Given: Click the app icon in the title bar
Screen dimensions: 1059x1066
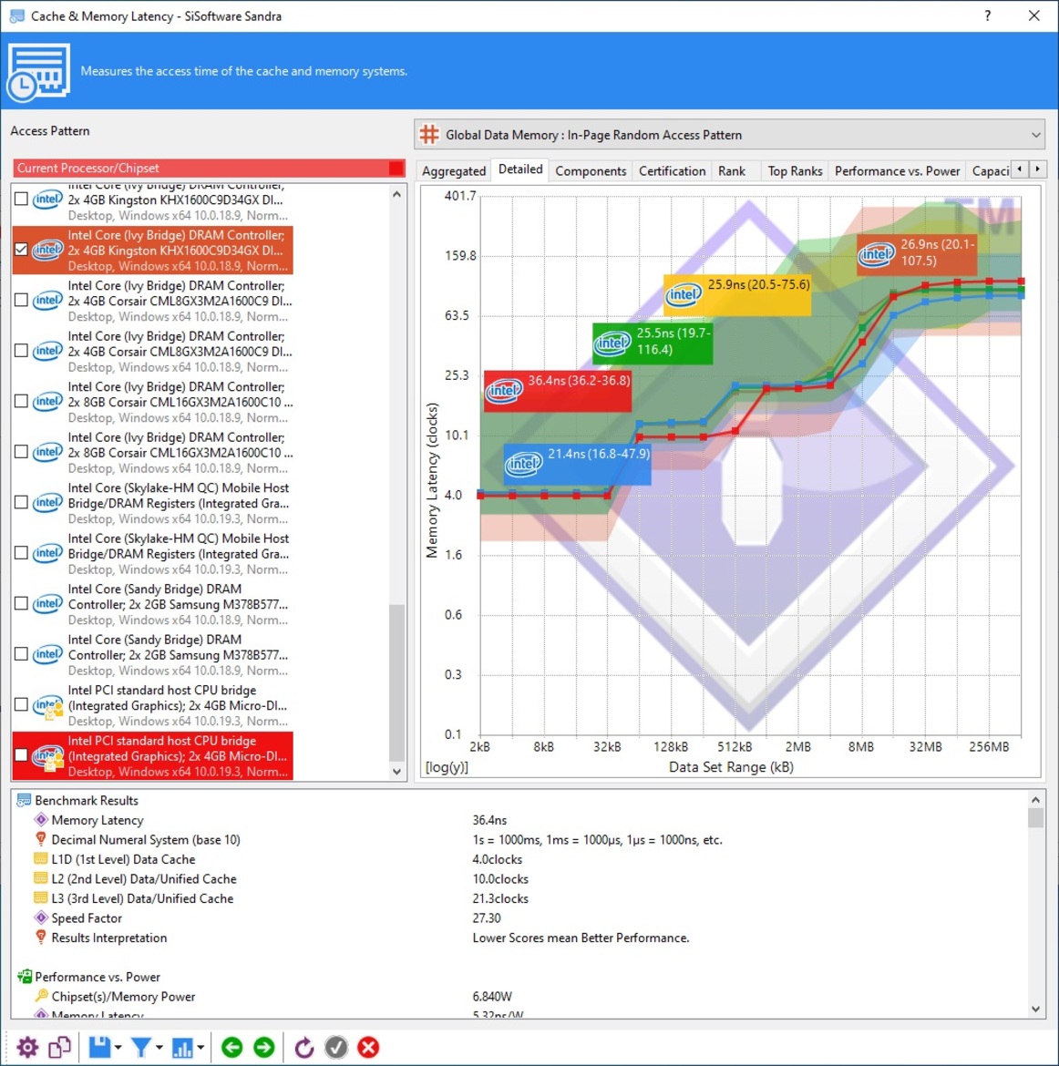Looking at the screenshot, I should pos(17,15).
